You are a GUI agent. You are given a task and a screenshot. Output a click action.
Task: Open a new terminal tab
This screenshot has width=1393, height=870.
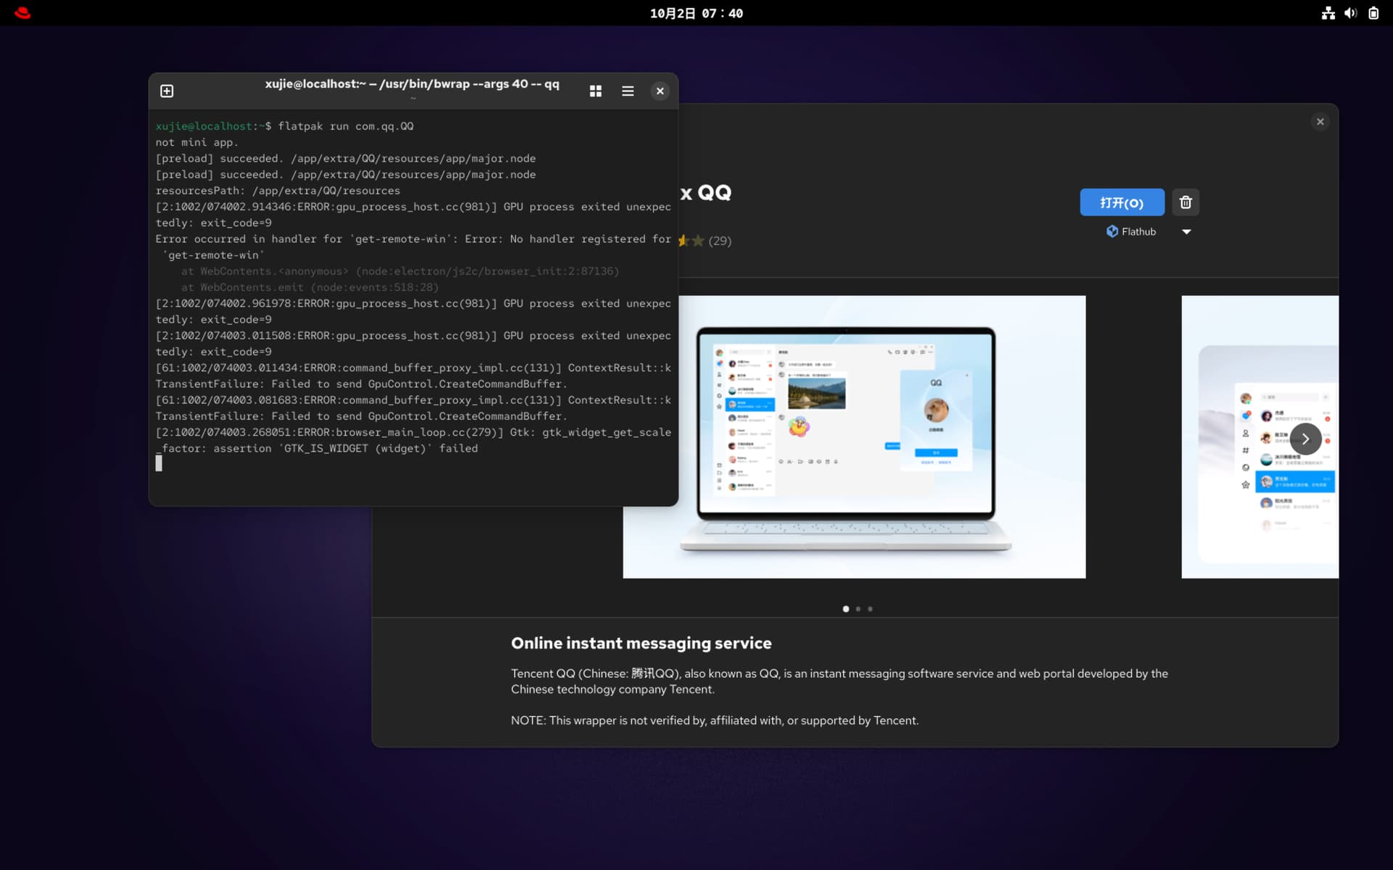[167, 91]
